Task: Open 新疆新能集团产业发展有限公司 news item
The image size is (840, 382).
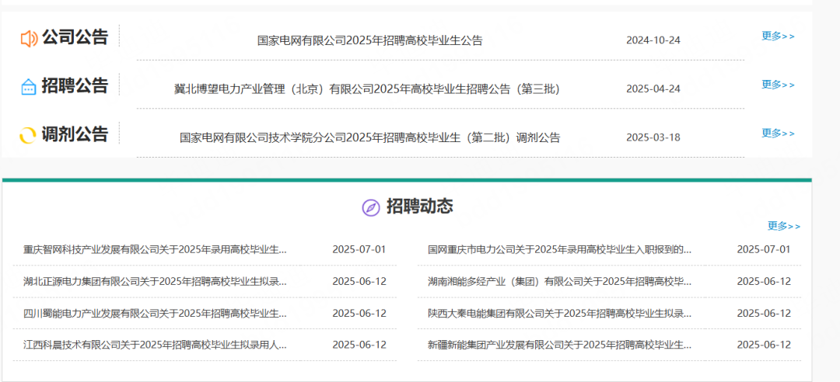Action: point(560,345)
